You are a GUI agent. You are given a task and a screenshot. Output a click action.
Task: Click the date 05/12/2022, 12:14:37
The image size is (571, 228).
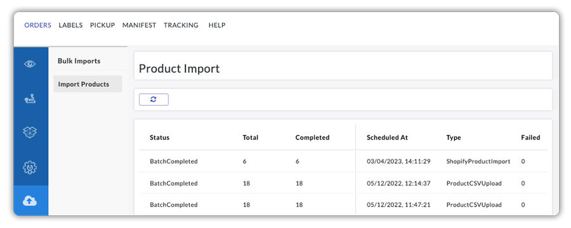[399, 183]
